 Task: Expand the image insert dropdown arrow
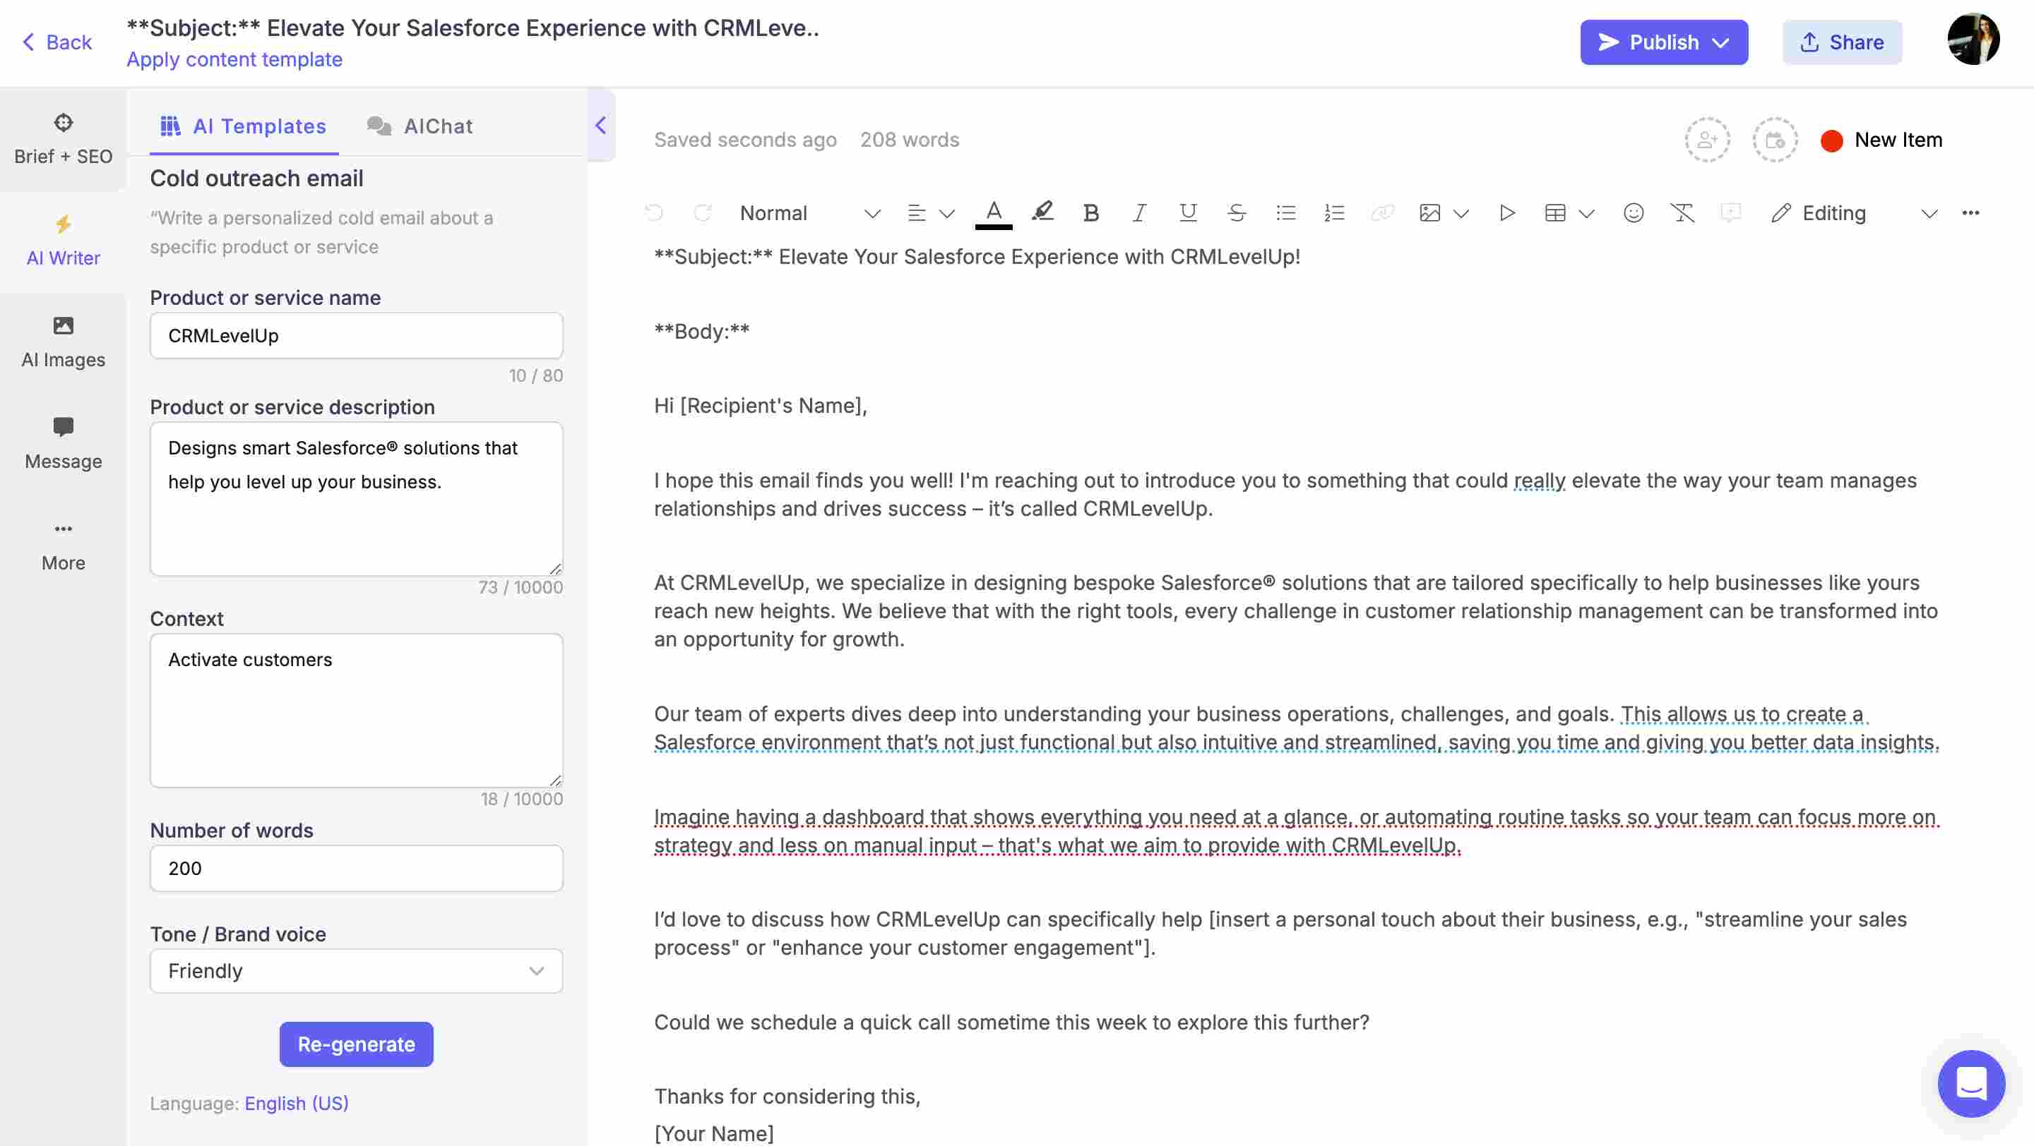coord(1461,214)
